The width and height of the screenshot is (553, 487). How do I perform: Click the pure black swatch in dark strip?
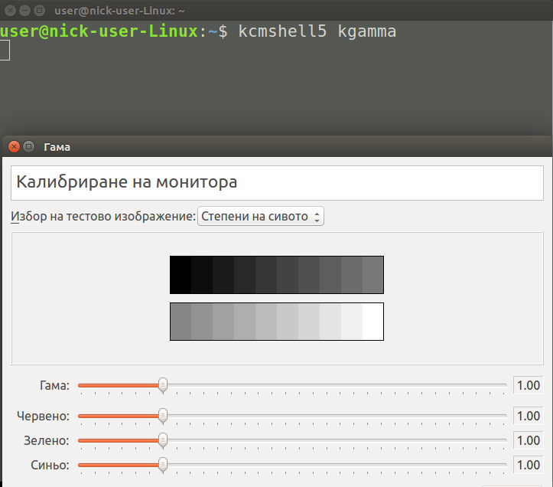(x=181, y=275)
